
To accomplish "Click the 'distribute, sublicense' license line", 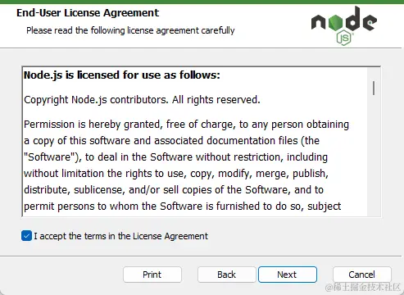I will [x=174, y=190].
